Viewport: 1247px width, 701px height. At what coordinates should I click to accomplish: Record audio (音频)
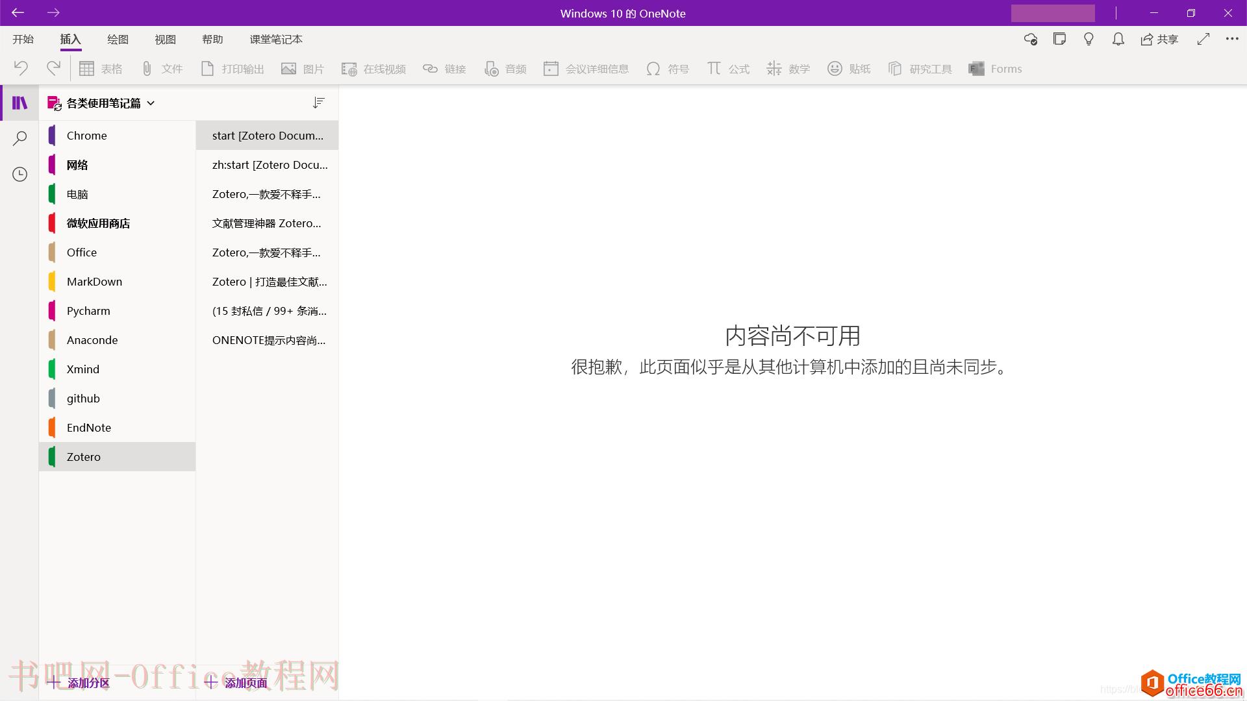505,69
